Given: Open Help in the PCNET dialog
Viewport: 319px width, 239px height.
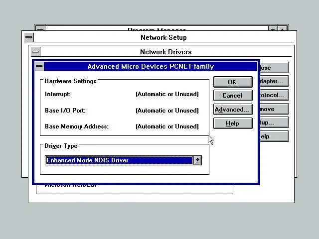Looking at the screenshot, I should point(233,123).
